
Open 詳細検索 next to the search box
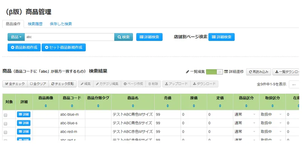pos(149,37)
